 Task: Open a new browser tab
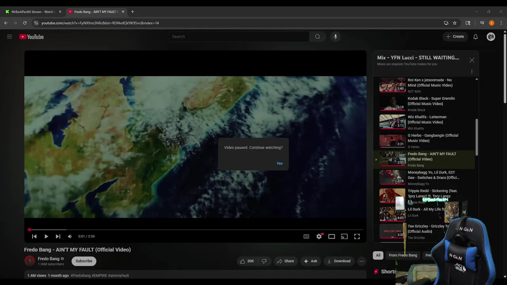coord(132,12)
